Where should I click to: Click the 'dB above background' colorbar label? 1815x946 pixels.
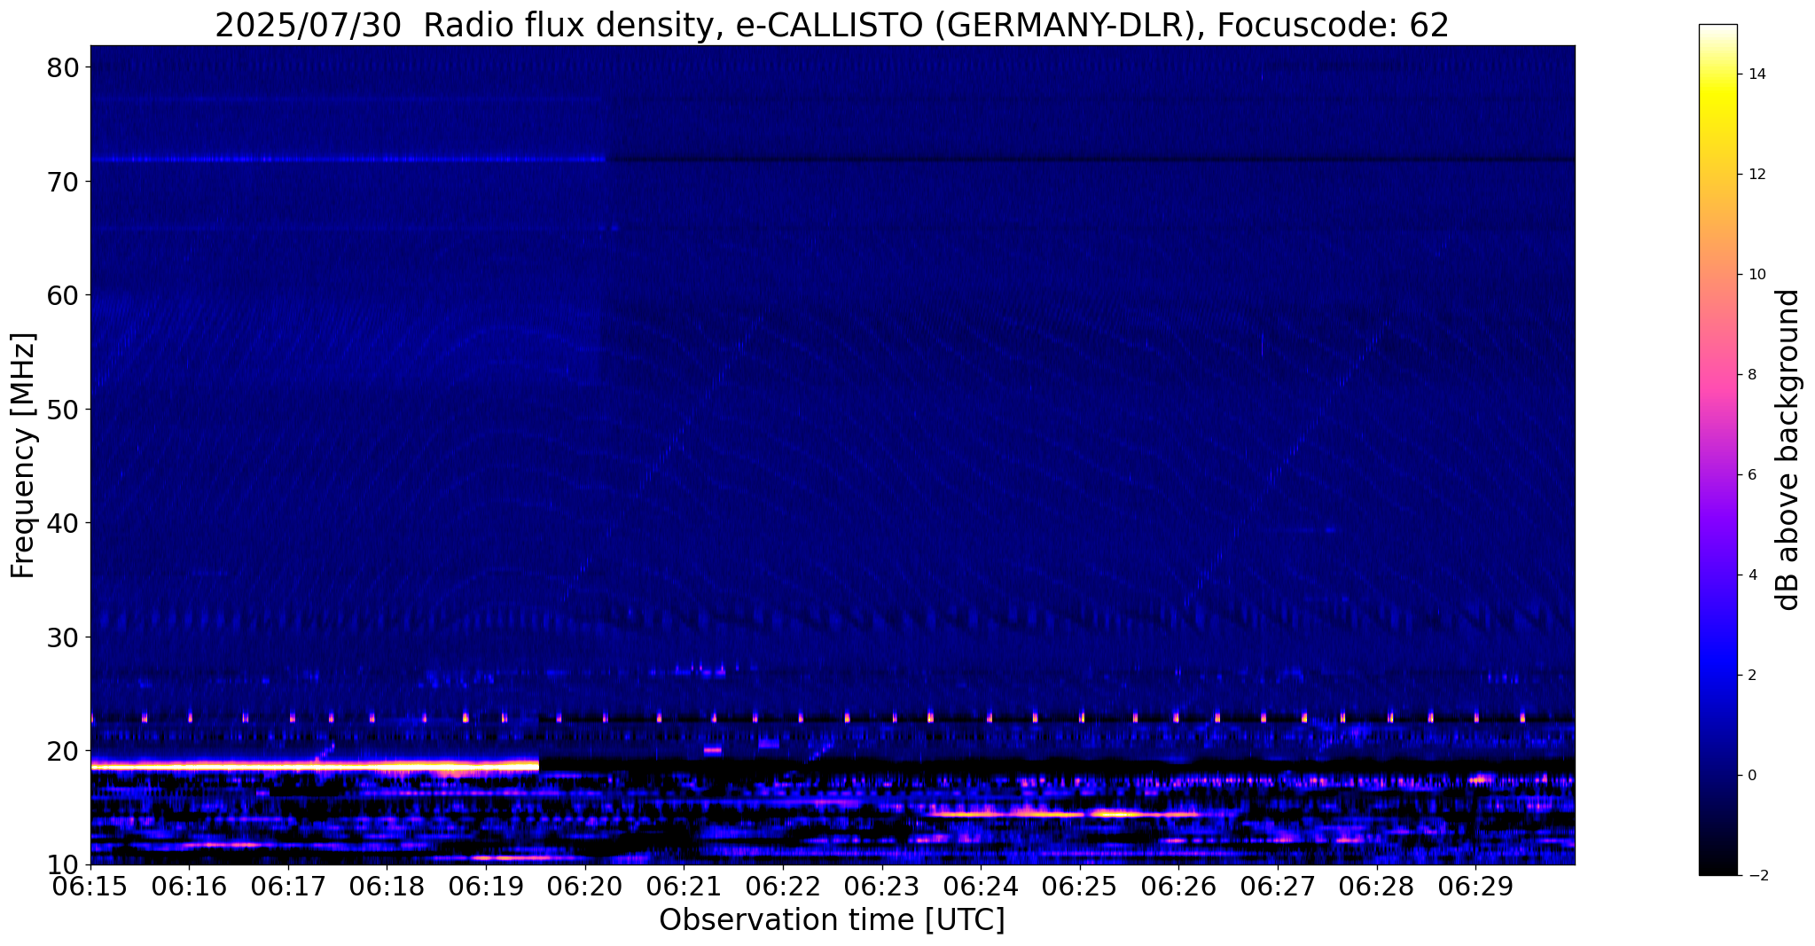tap(1788, 450)
